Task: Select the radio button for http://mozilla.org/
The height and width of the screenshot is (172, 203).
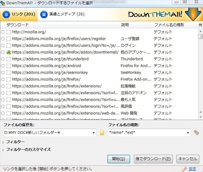Action: (x=3, y=32)
